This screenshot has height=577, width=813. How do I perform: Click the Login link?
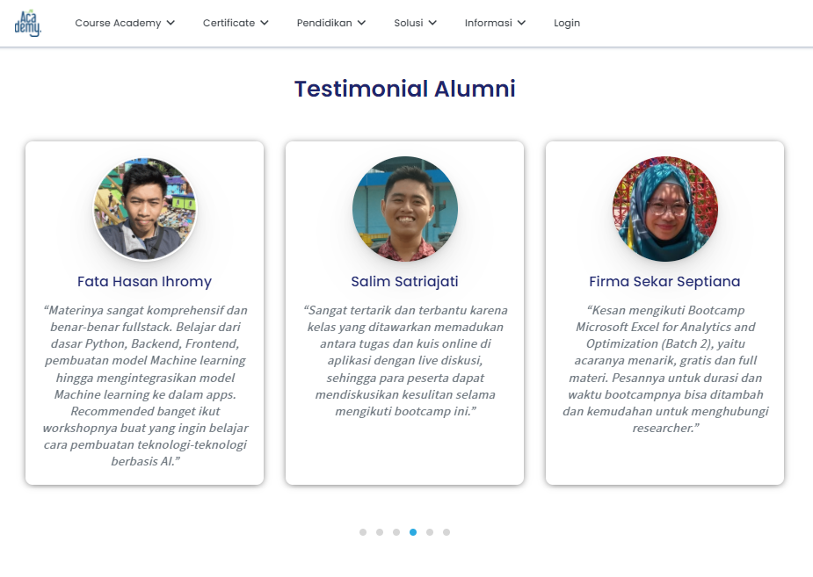point(566,23)
